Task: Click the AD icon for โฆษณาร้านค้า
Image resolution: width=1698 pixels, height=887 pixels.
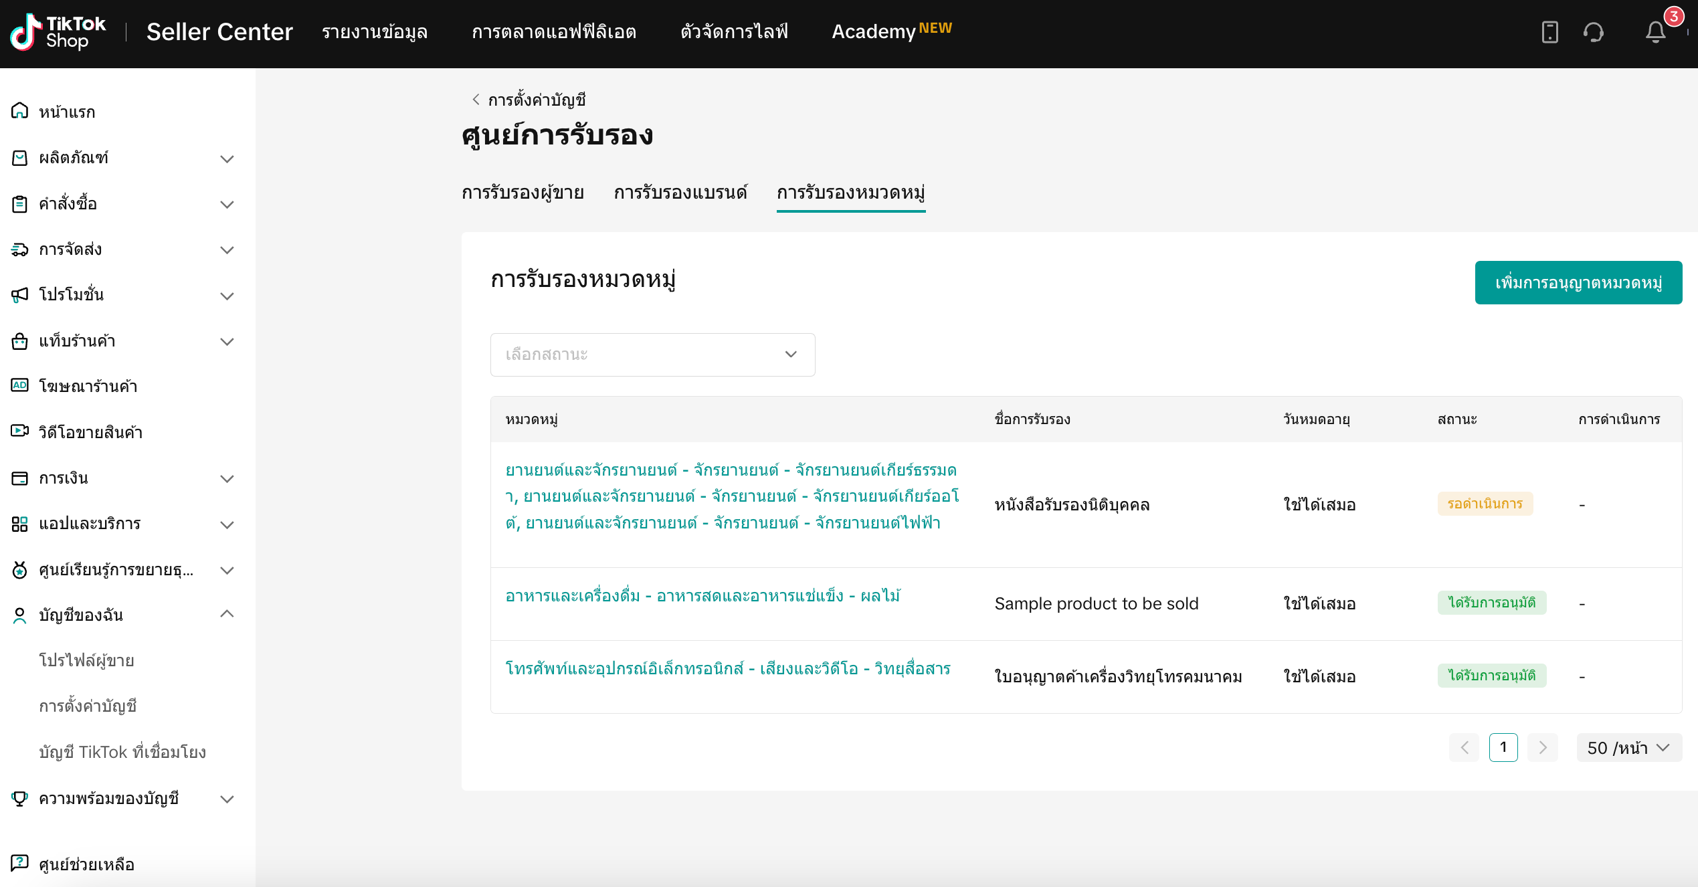Action: pyautogui.click(x=19, y=385)
